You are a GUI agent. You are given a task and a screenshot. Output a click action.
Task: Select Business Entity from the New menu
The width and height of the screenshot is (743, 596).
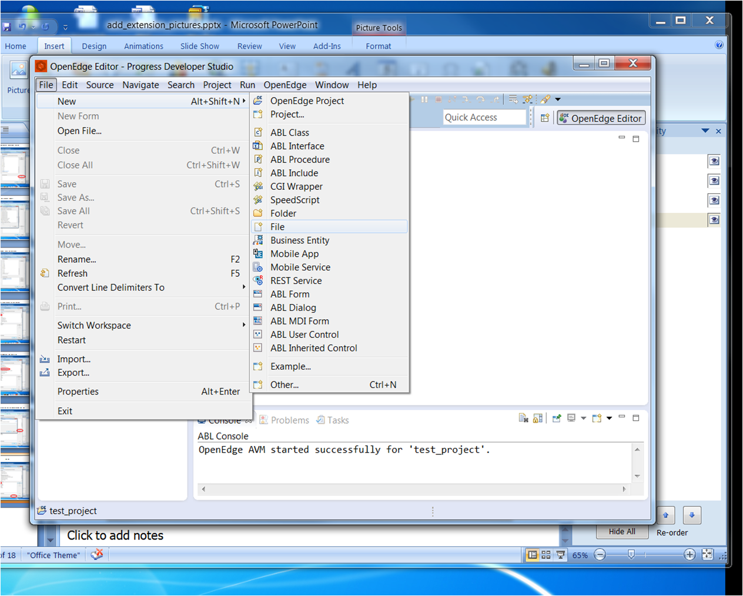(300, 240)
